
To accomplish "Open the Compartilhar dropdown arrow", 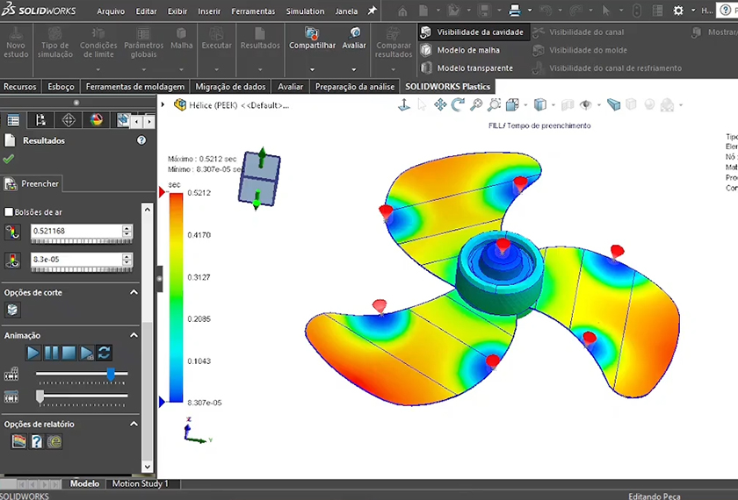I will (312, 69).
